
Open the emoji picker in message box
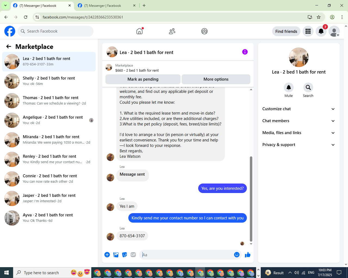coord(237,255)
